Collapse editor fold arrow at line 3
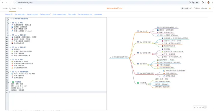Screen dimensions: 214x111 pyautogui.click(x=8, y=23)
